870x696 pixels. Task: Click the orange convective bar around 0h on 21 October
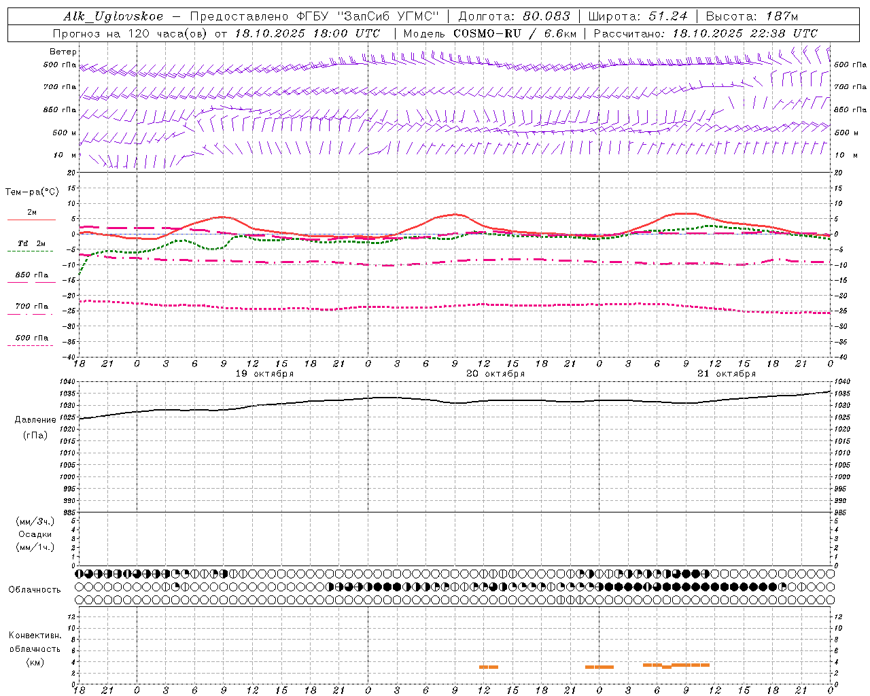(599, 667)
